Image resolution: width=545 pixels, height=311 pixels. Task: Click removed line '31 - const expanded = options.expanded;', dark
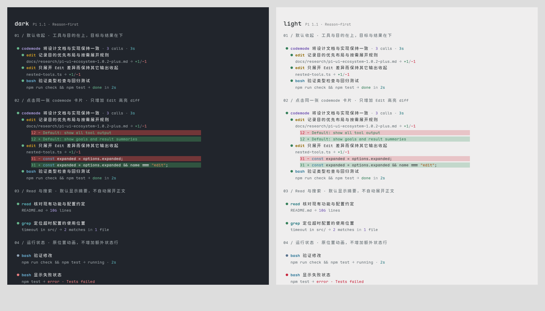(x=116, y=159)
